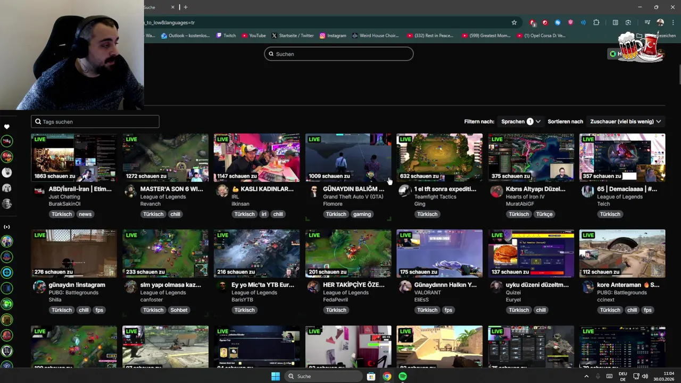Open EliEsS's avatar beside Günaydınnn Halkın

click(x=405, y=287)
